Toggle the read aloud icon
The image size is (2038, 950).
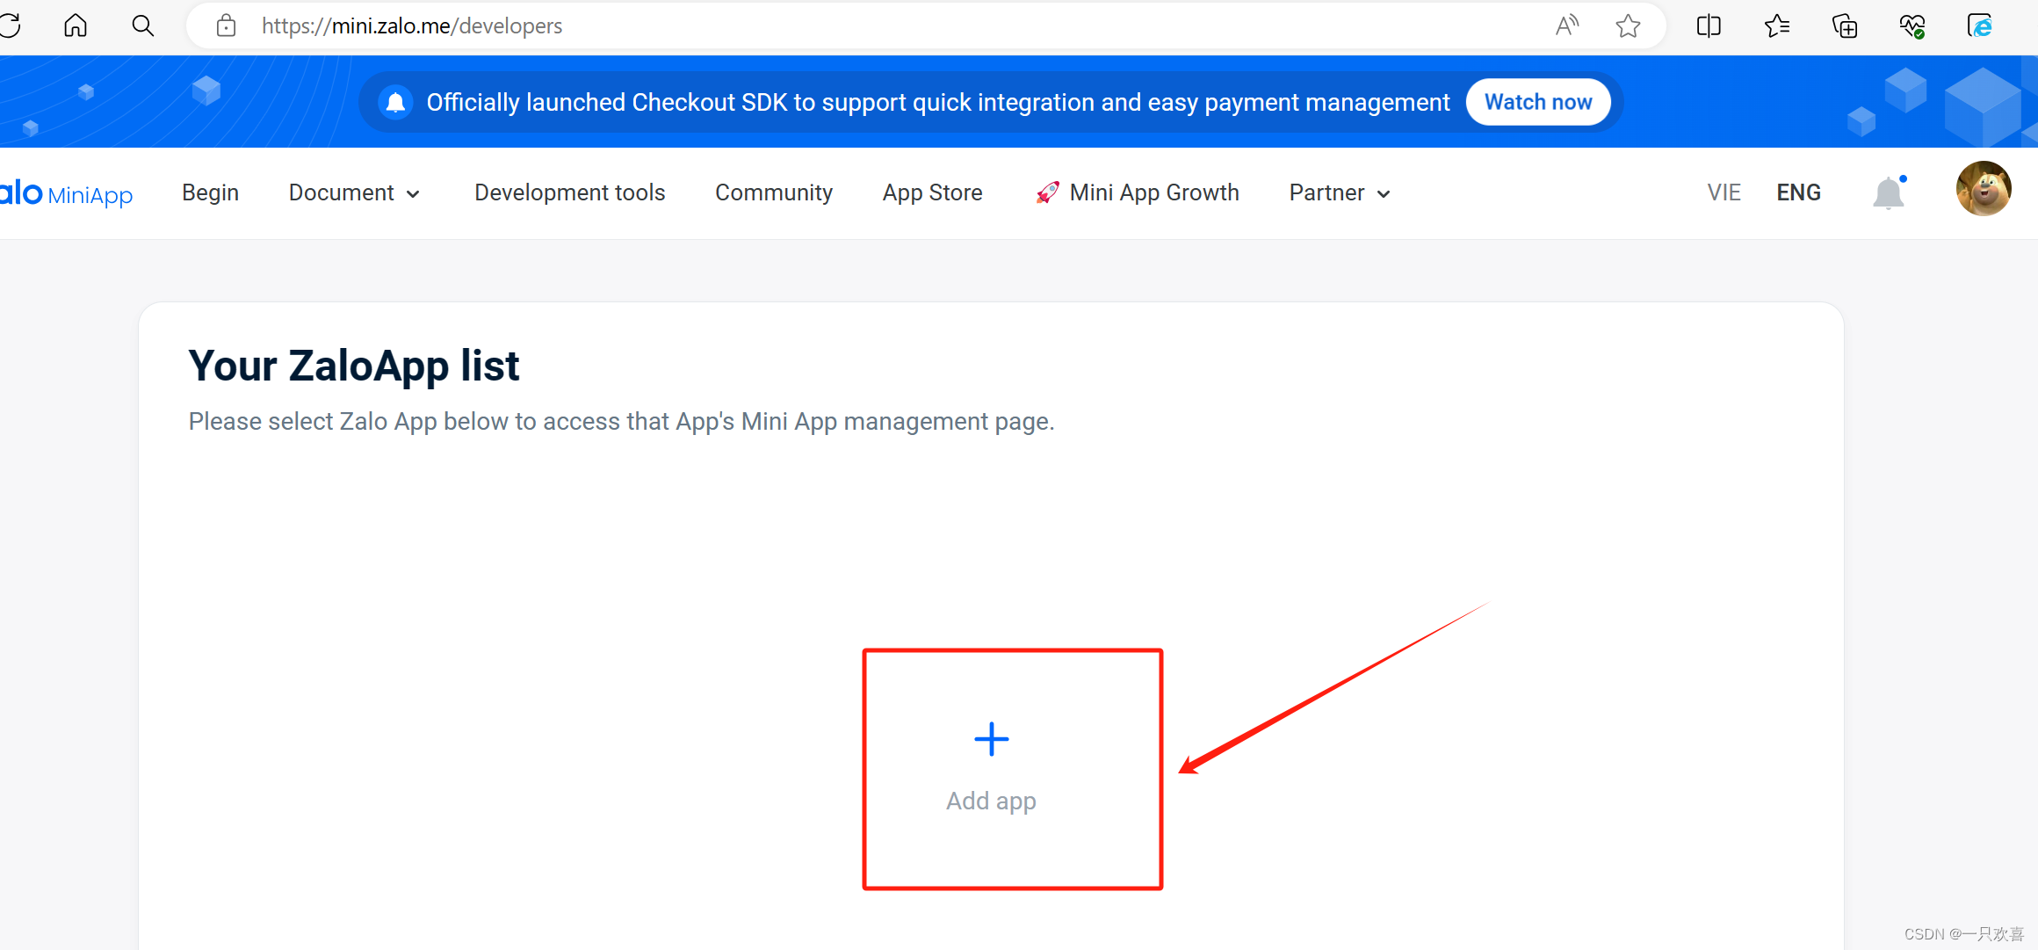point(1566,25)
